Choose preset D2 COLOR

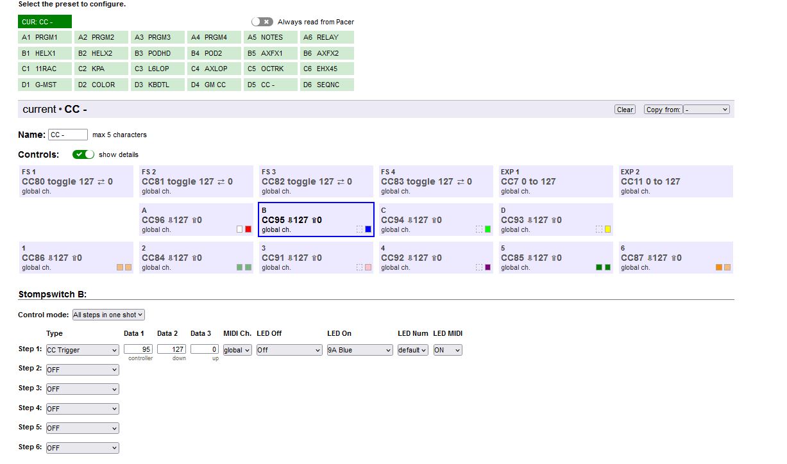101,85
